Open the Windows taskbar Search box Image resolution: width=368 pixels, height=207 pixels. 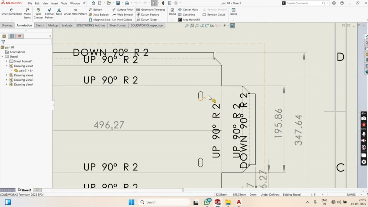pyautogui.click(x=164, y=202)
